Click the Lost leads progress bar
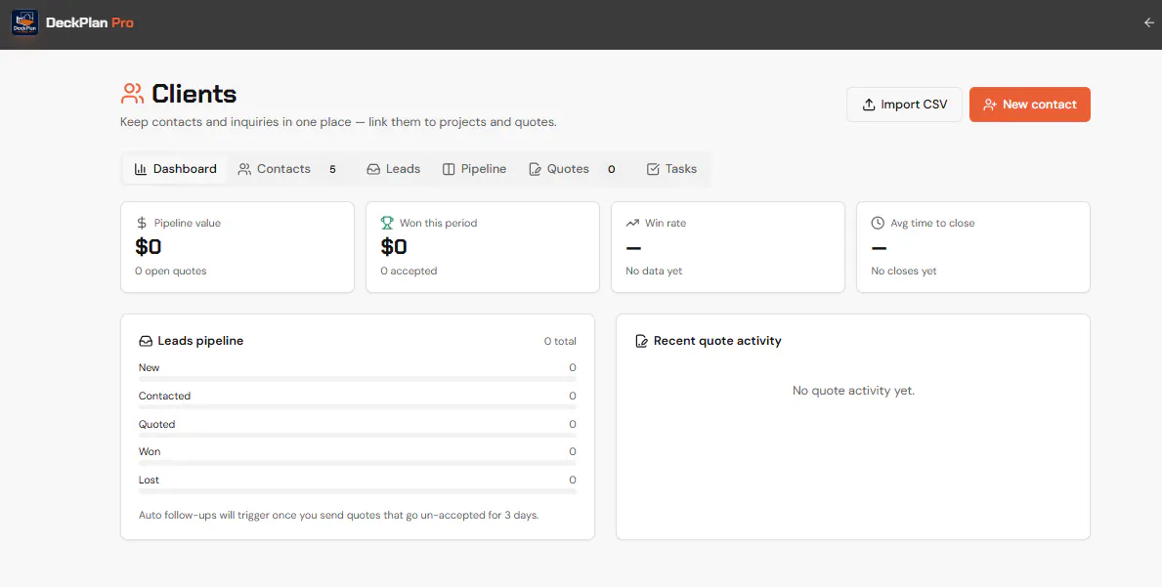The width and height of the screenshot is (1162, 587). pos(357,491)
